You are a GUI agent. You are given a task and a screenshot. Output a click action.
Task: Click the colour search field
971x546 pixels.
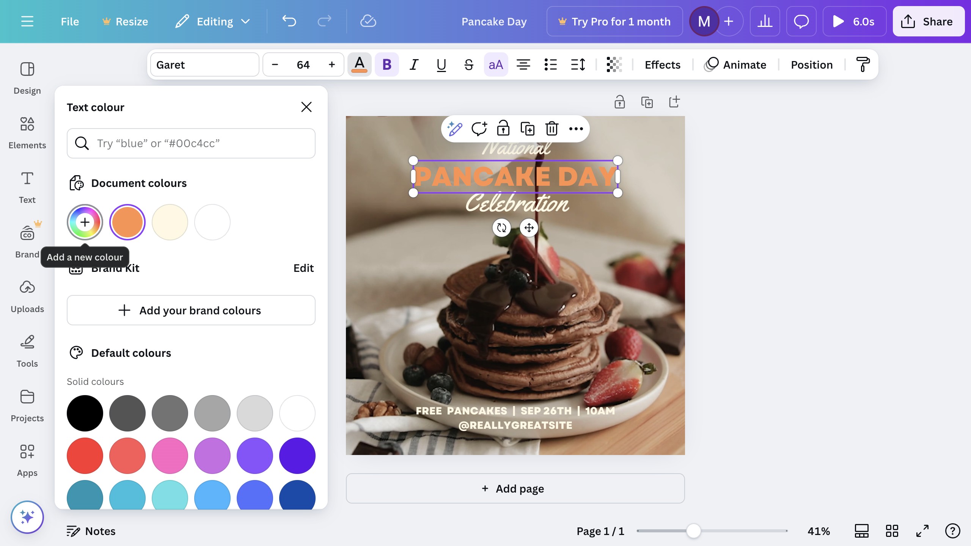coord(191,143)
